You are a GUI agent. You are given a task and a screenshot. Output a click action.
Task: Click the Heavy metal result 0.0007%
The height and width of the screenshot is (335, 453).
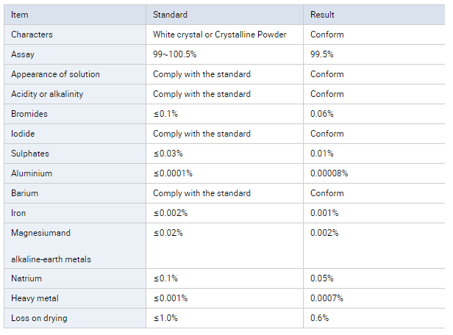tap(327, 298)
